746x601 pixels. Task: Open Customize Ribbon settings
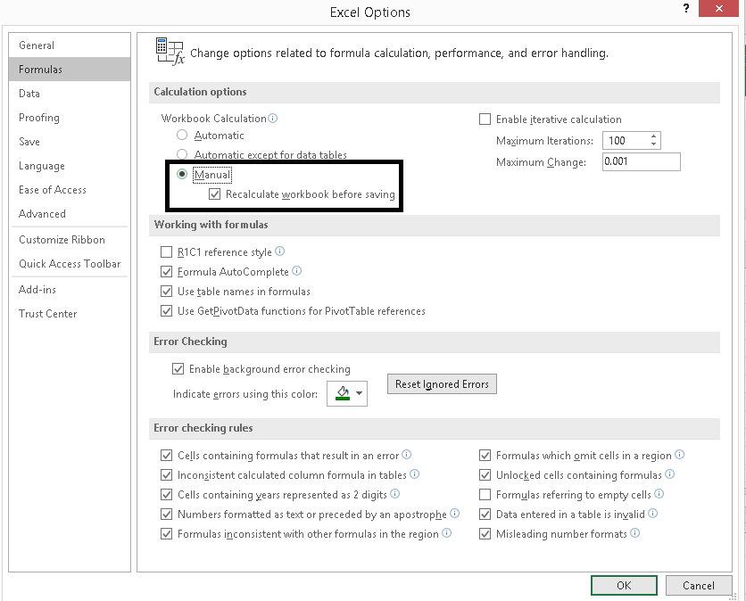click(70, 240)
